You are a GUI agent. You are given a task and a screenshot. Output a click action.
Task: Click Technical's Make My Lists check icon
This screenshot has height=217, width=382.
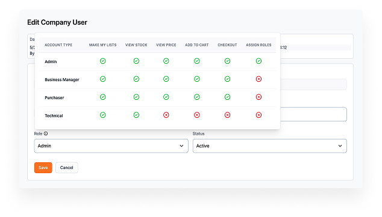[x=103, y=115]
